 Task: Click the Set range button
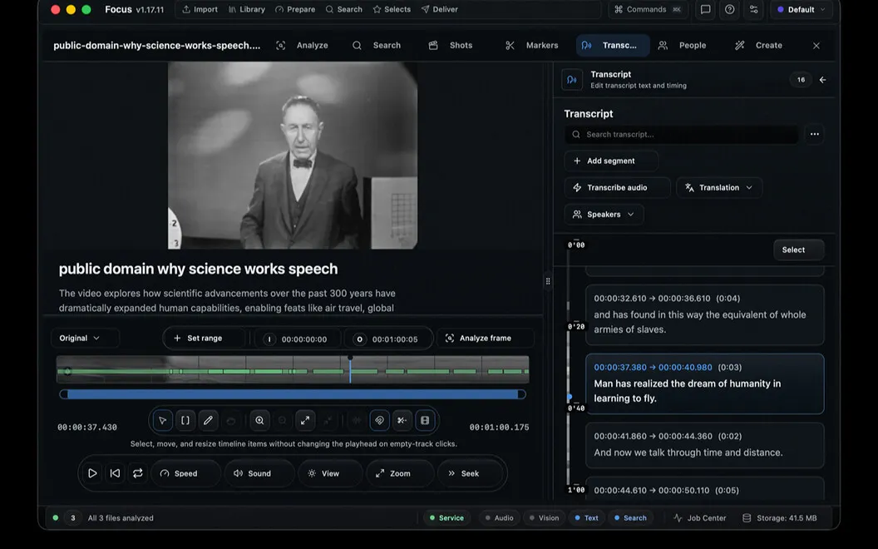point(205,339)
